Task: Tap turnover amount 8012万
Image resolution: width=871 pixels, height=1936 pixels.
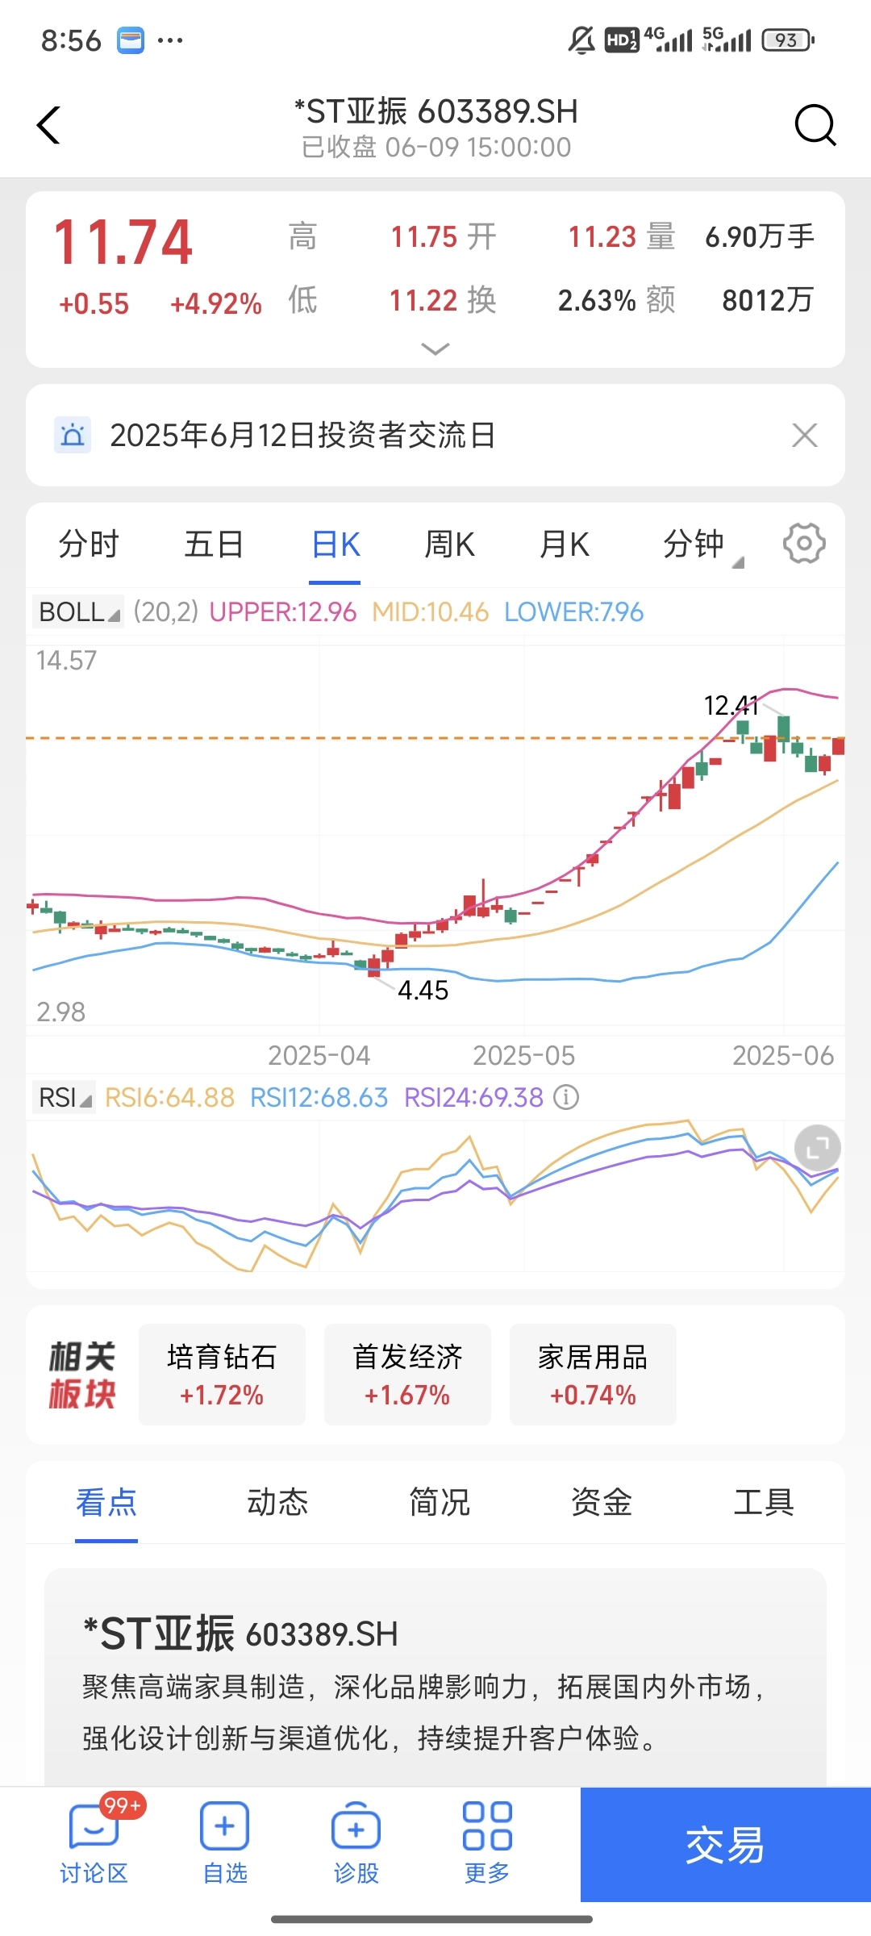Action: pos(767,300)
